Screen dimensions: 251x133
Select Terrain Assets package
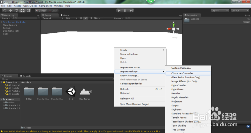(188, 118)
